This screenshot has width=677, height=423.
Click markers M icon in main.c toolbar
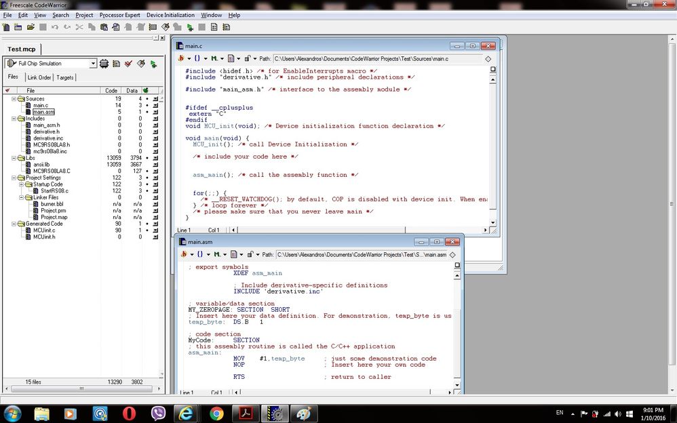(x=214, y=58)
